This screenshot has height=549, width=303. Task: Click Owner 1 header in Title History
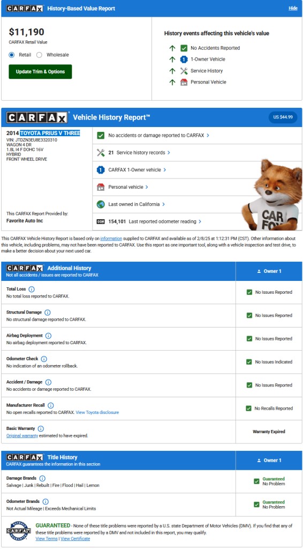coord(269,461)
